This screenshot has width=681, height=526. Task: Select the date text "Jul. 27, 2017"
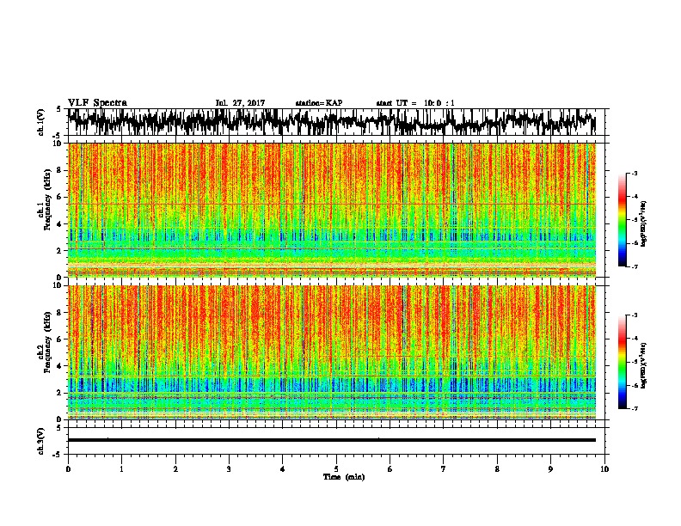point(240,103)
